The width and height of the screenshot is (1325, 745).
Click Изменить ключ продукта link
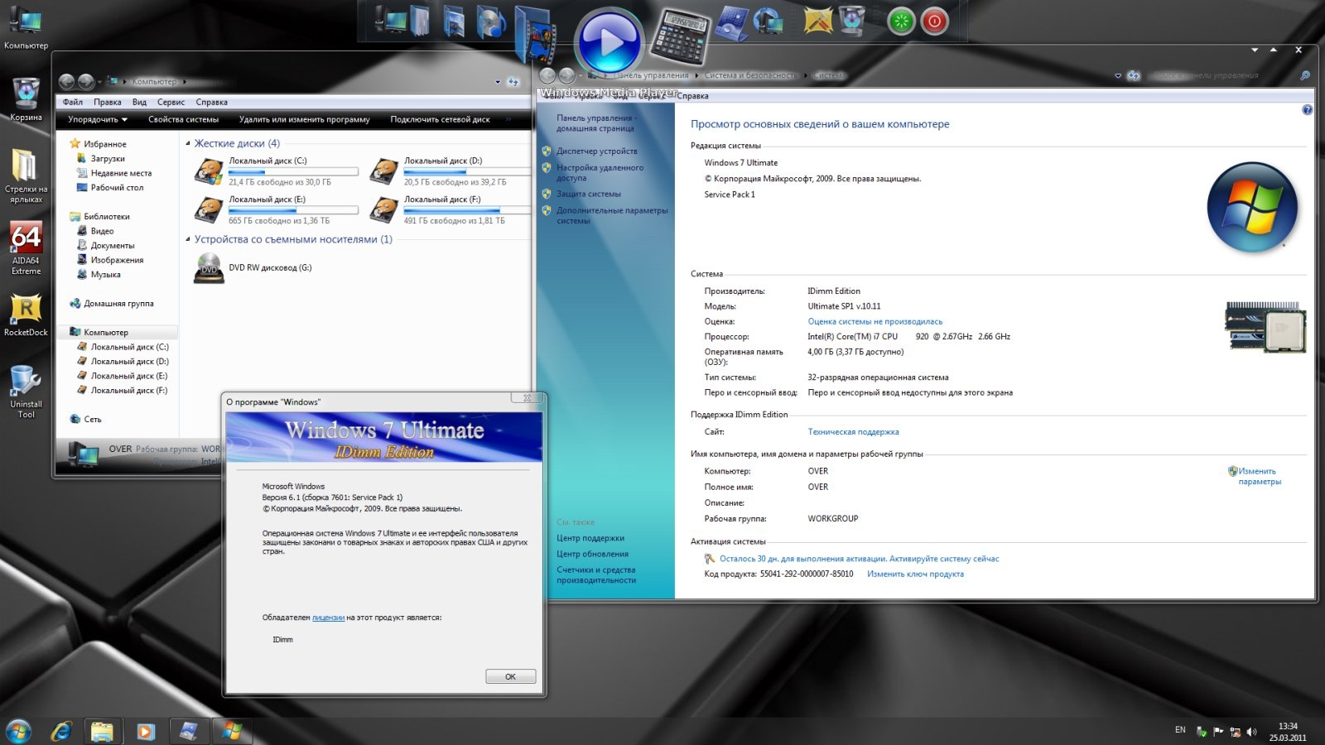pyautogui.click(x=915, y=574)
